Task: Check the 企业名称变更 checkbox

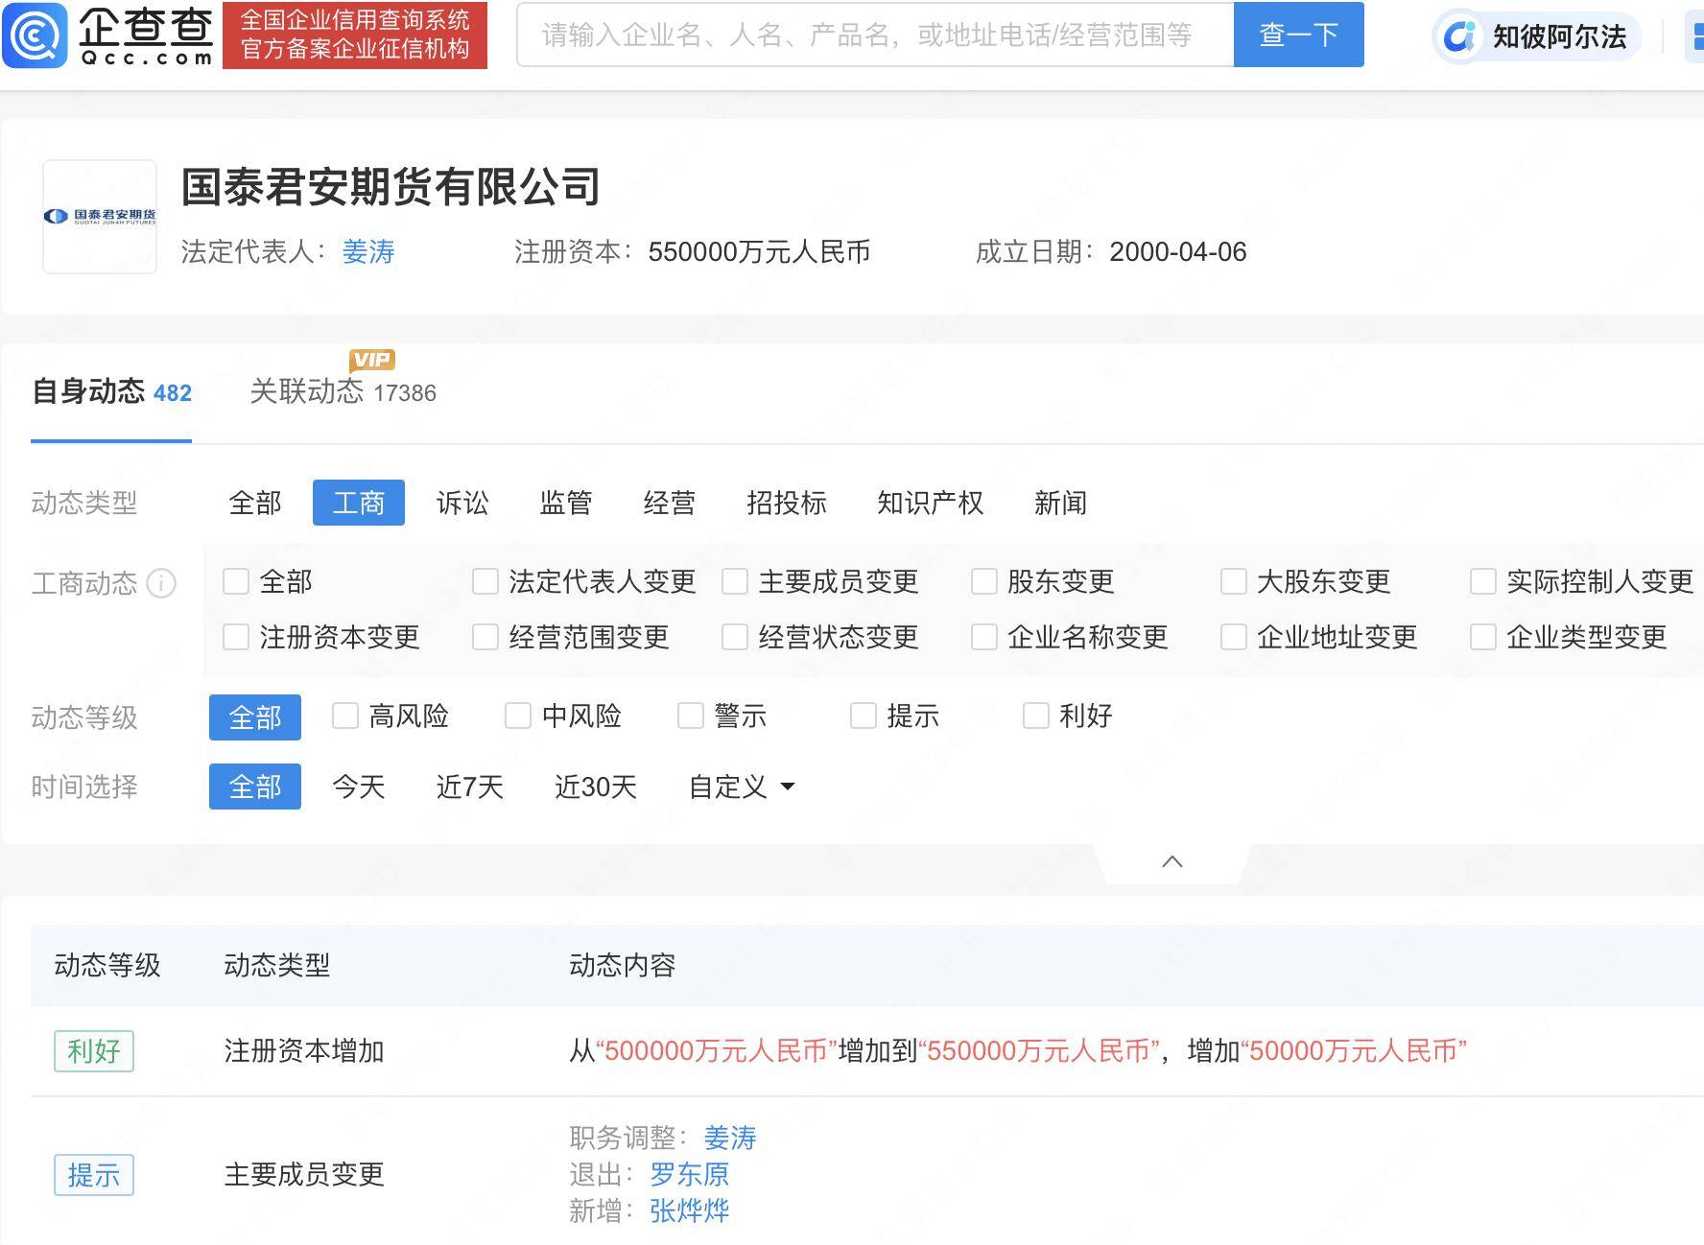Action: pos(984,637)
